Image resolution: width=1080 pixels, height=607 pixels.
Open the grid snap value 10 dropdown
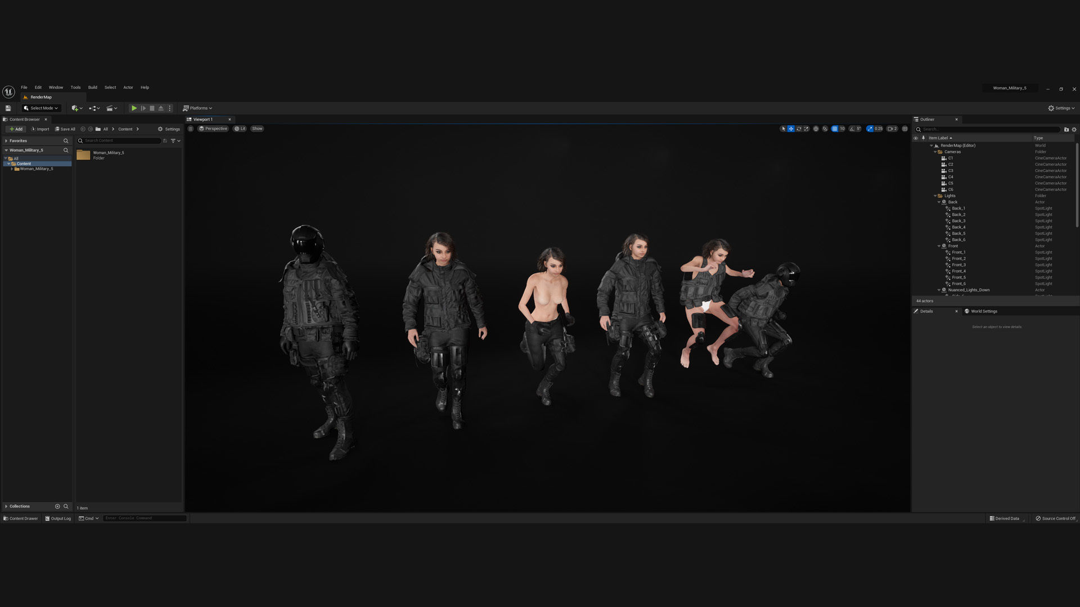tap(842, 129)
